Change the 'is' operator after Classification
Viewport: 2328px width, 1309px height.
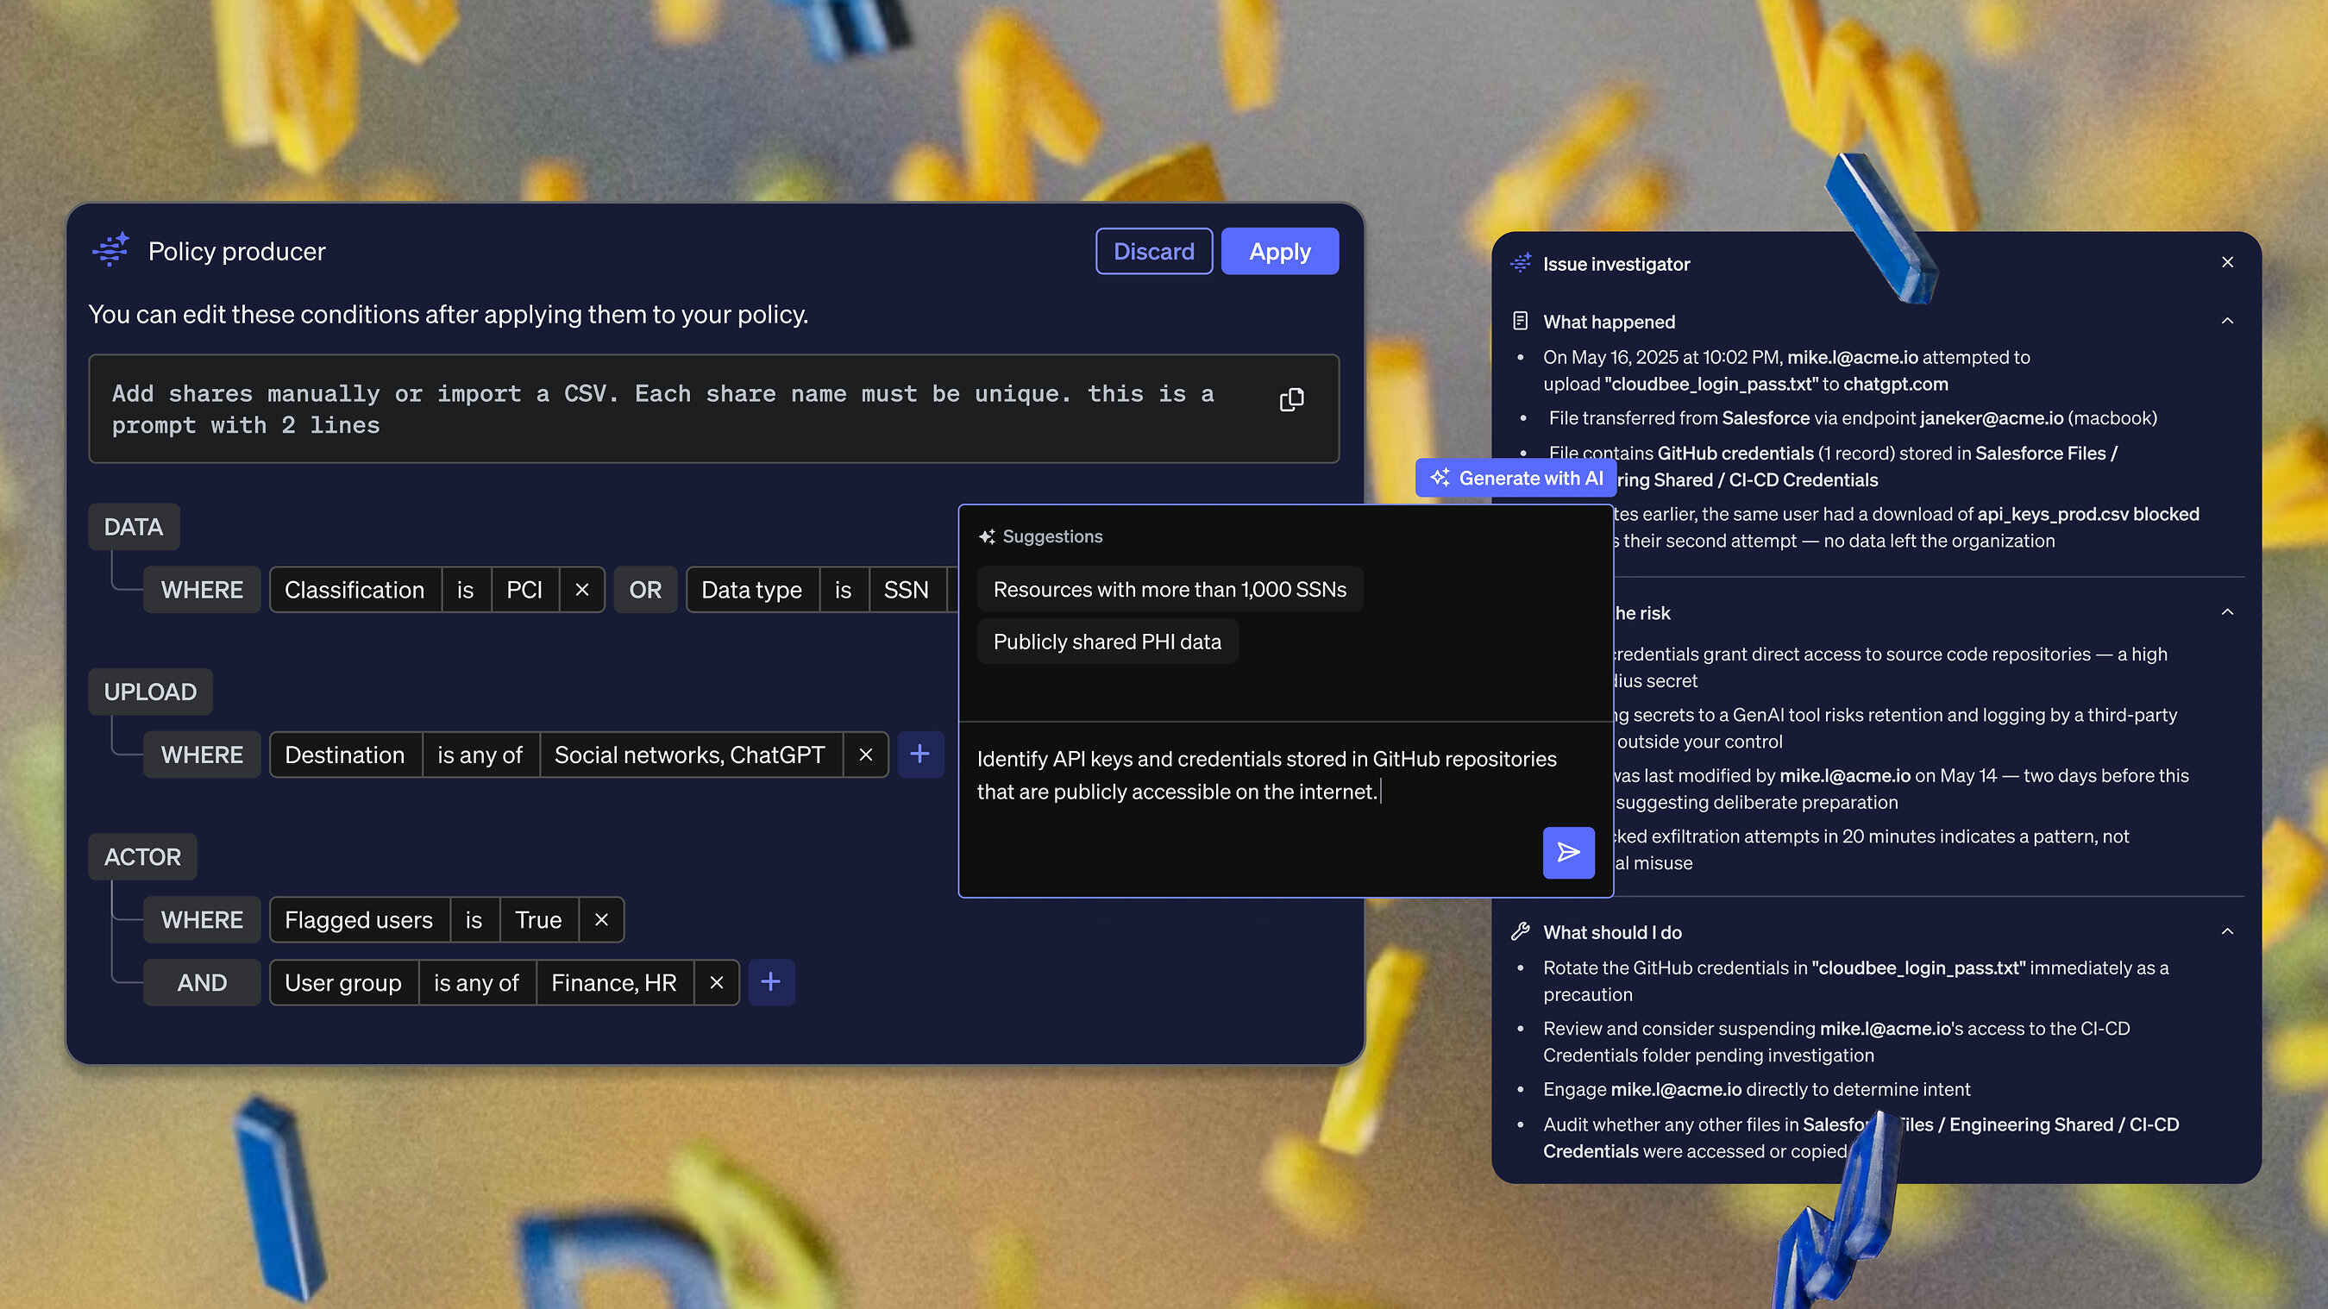466,590
